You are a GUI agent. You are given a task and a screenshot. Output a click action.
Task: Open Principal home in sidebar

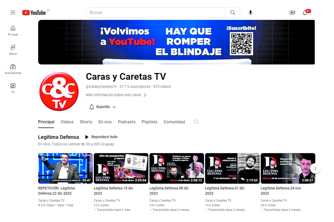coord(13,31)
